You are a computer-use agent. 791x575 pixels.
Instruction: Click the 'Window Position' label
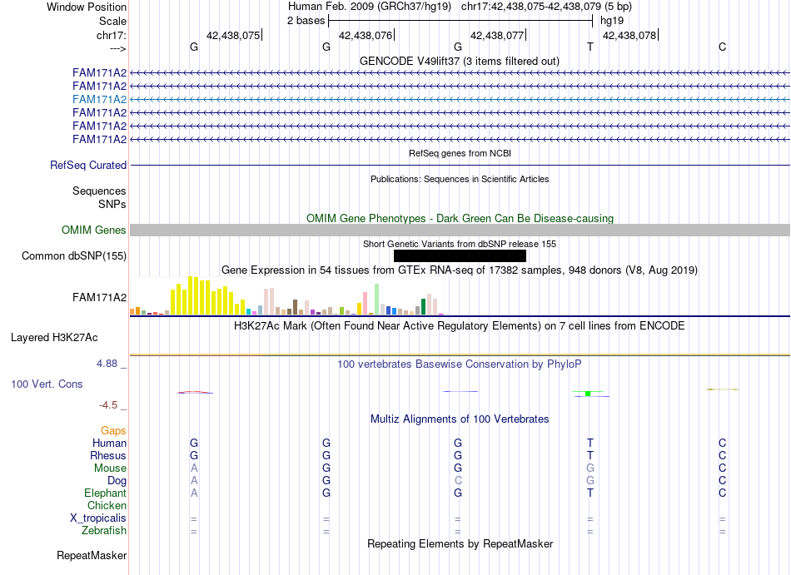tap(87, 7)
